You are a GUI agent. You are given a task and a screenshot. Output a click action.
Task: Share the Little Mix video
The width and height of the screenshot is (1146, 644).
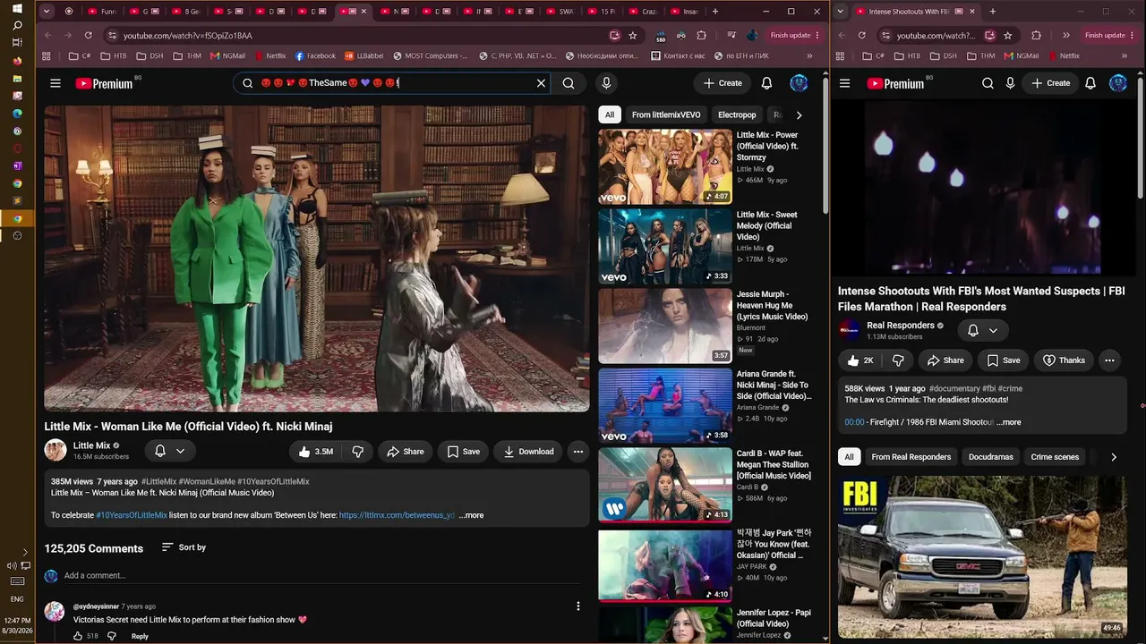point(405,452)
